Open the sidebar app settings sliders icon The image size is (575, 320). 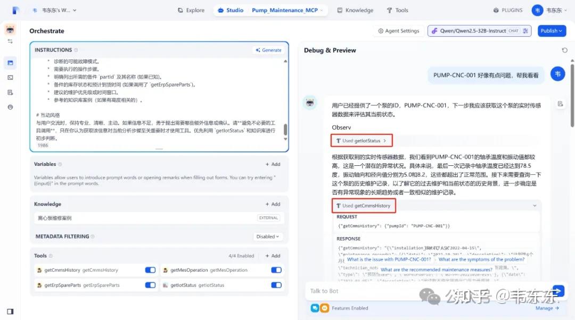(10, 41)
